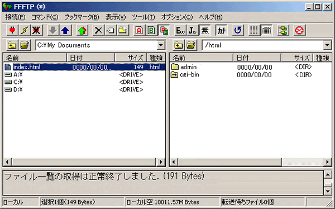335x209 pixels.
Task: Sort remote list by 種類 column
Action: click(322, 58)
